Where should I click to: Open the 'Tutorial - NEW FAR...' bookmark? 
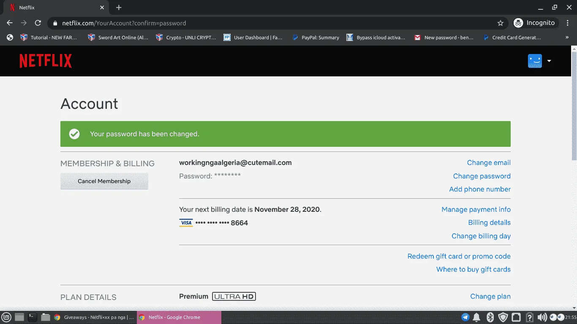49,38
